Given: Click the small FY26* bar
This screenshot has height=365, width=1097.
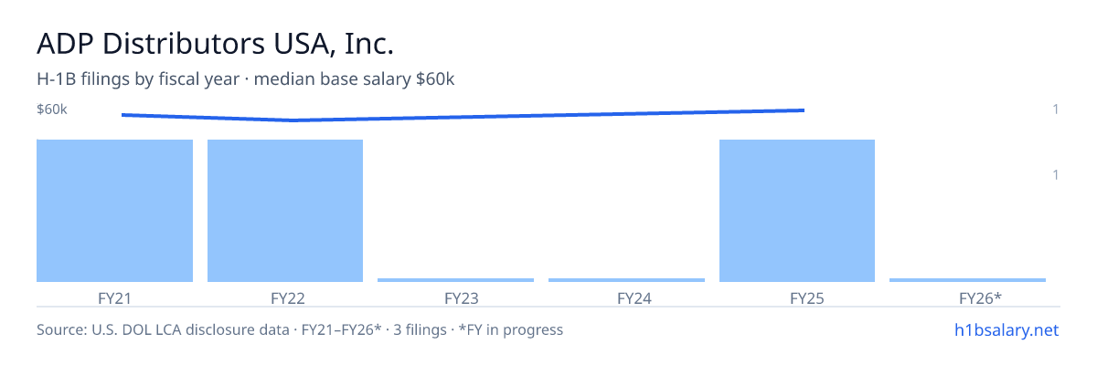Looking at the screenshot, I should 967,280.
